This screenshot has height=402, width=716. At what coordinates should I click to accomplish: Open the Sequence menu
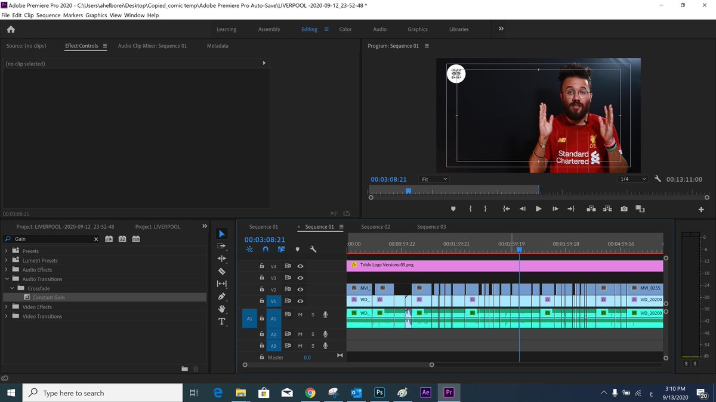(48, 15)
